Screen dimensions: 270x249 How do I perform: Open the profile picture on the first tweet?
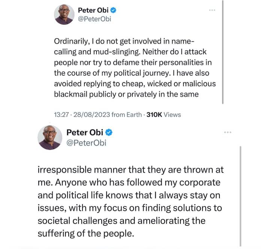64,15
